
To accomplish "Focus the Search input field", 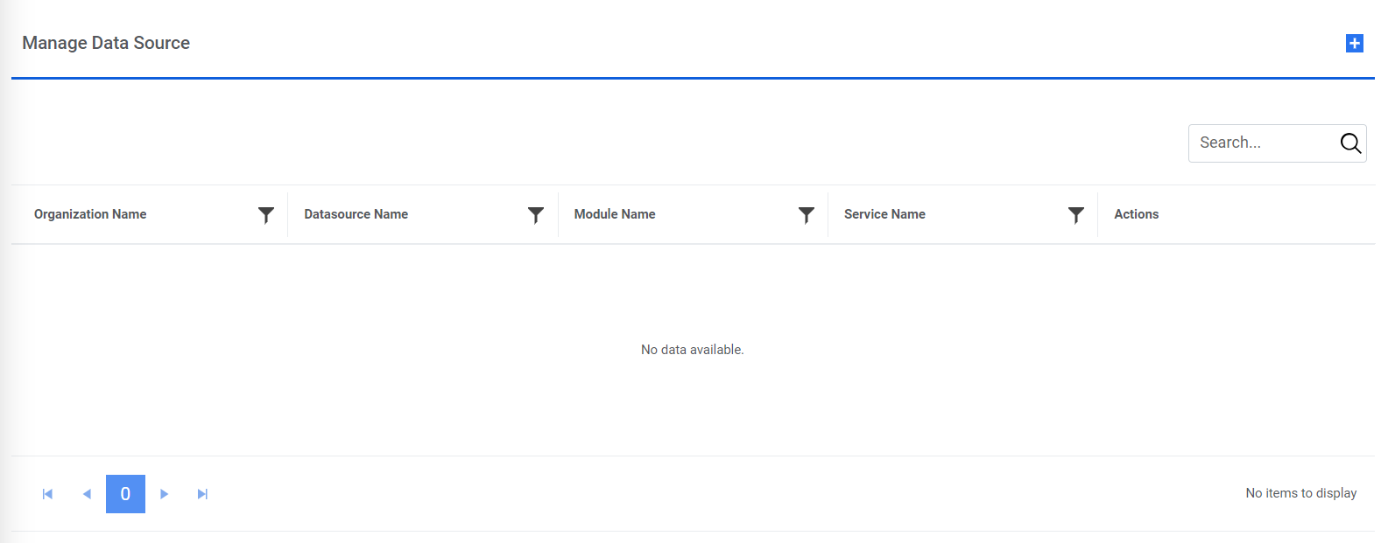I will click(1261, 143).
